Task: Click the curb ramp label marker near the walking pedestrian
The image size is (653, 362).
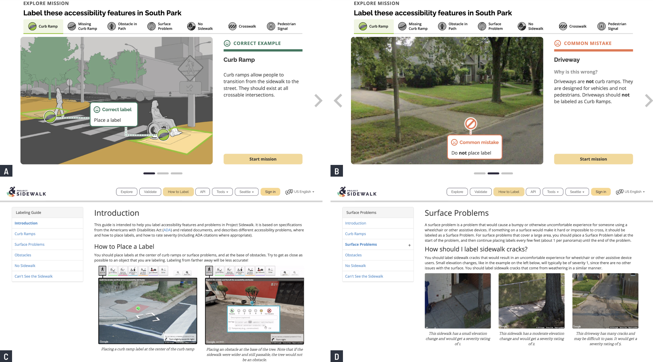Action: [50, 117]
